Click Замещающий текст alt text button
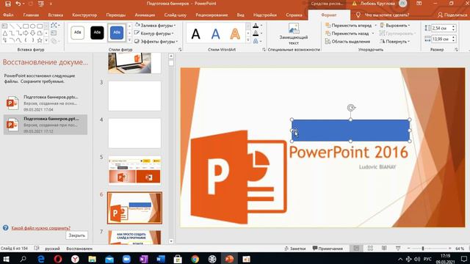The image size is (470, 264). pos(294,34)
